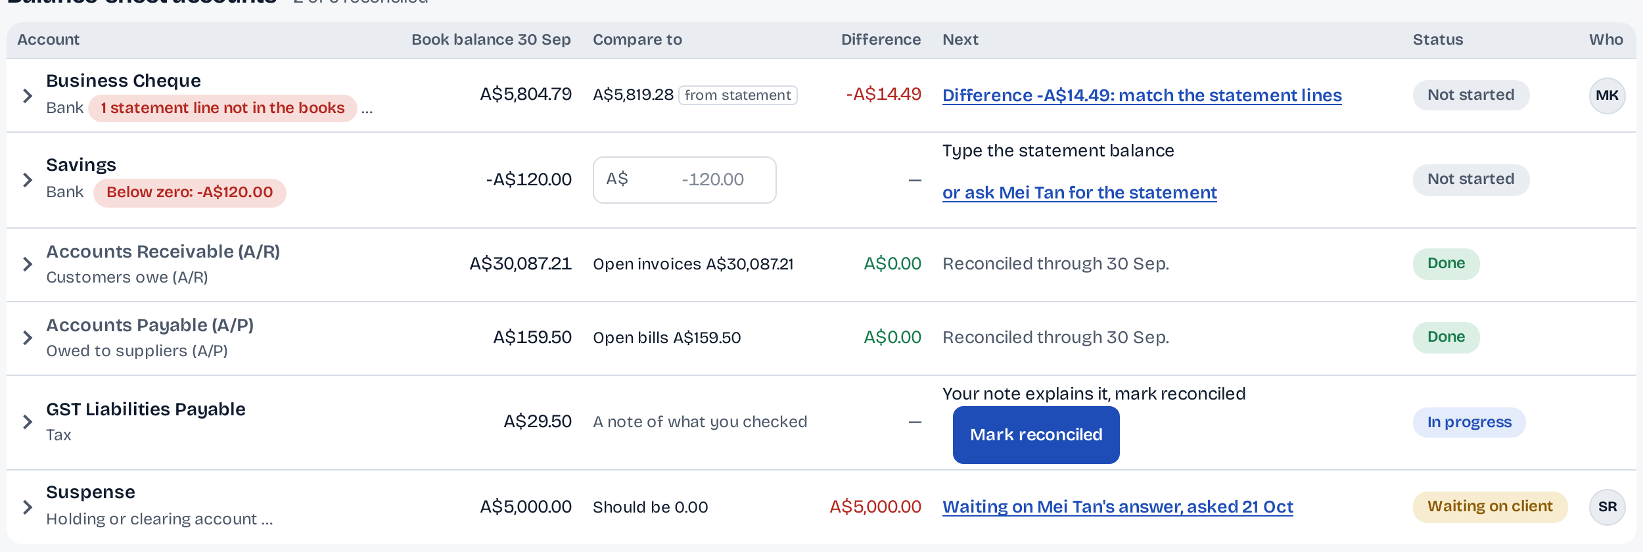This screenshot has width=1643, height=552.
Task: Click the Savings statement balance input field
Action: point(685,180)
